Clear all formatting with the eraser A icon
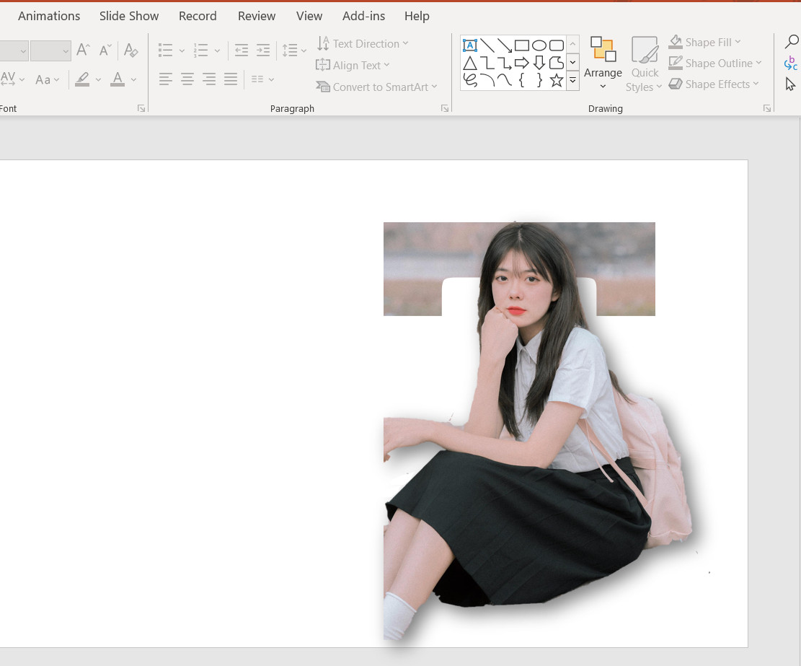This screenshot has height=666, width=801. [130, 50]
